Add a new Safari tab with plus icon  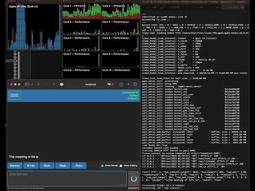(129, 84)
